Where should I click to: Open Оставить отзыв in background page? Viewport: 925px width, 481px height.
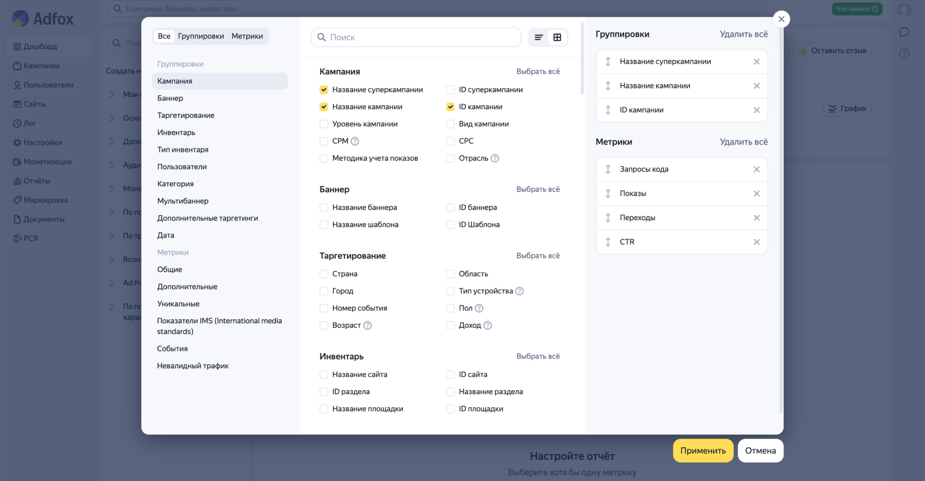coord(832,51)
